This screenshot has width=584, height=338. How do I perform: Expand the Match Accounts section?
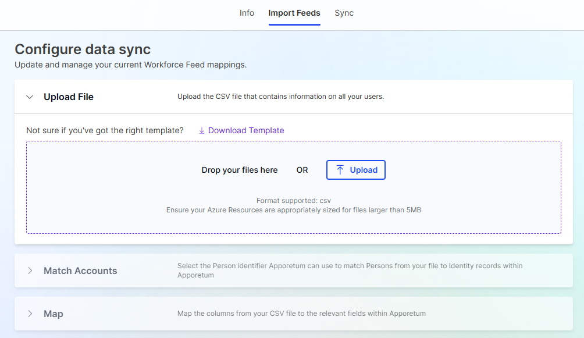(x=30, y=271)
